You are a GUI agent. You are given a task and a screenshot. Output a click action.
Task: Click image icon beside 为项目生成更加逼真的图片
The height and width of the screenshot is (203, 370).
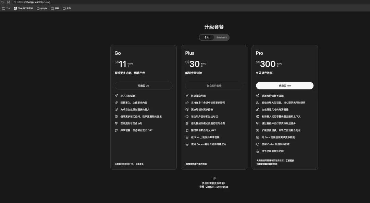116,110
